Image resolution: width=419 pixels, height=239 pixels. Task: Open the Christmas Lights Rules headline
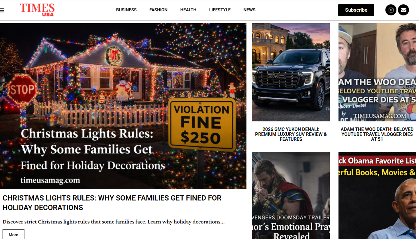(x=112, y=203)
